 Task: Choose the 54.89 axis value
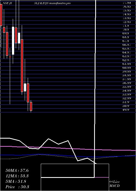point(126,91)
